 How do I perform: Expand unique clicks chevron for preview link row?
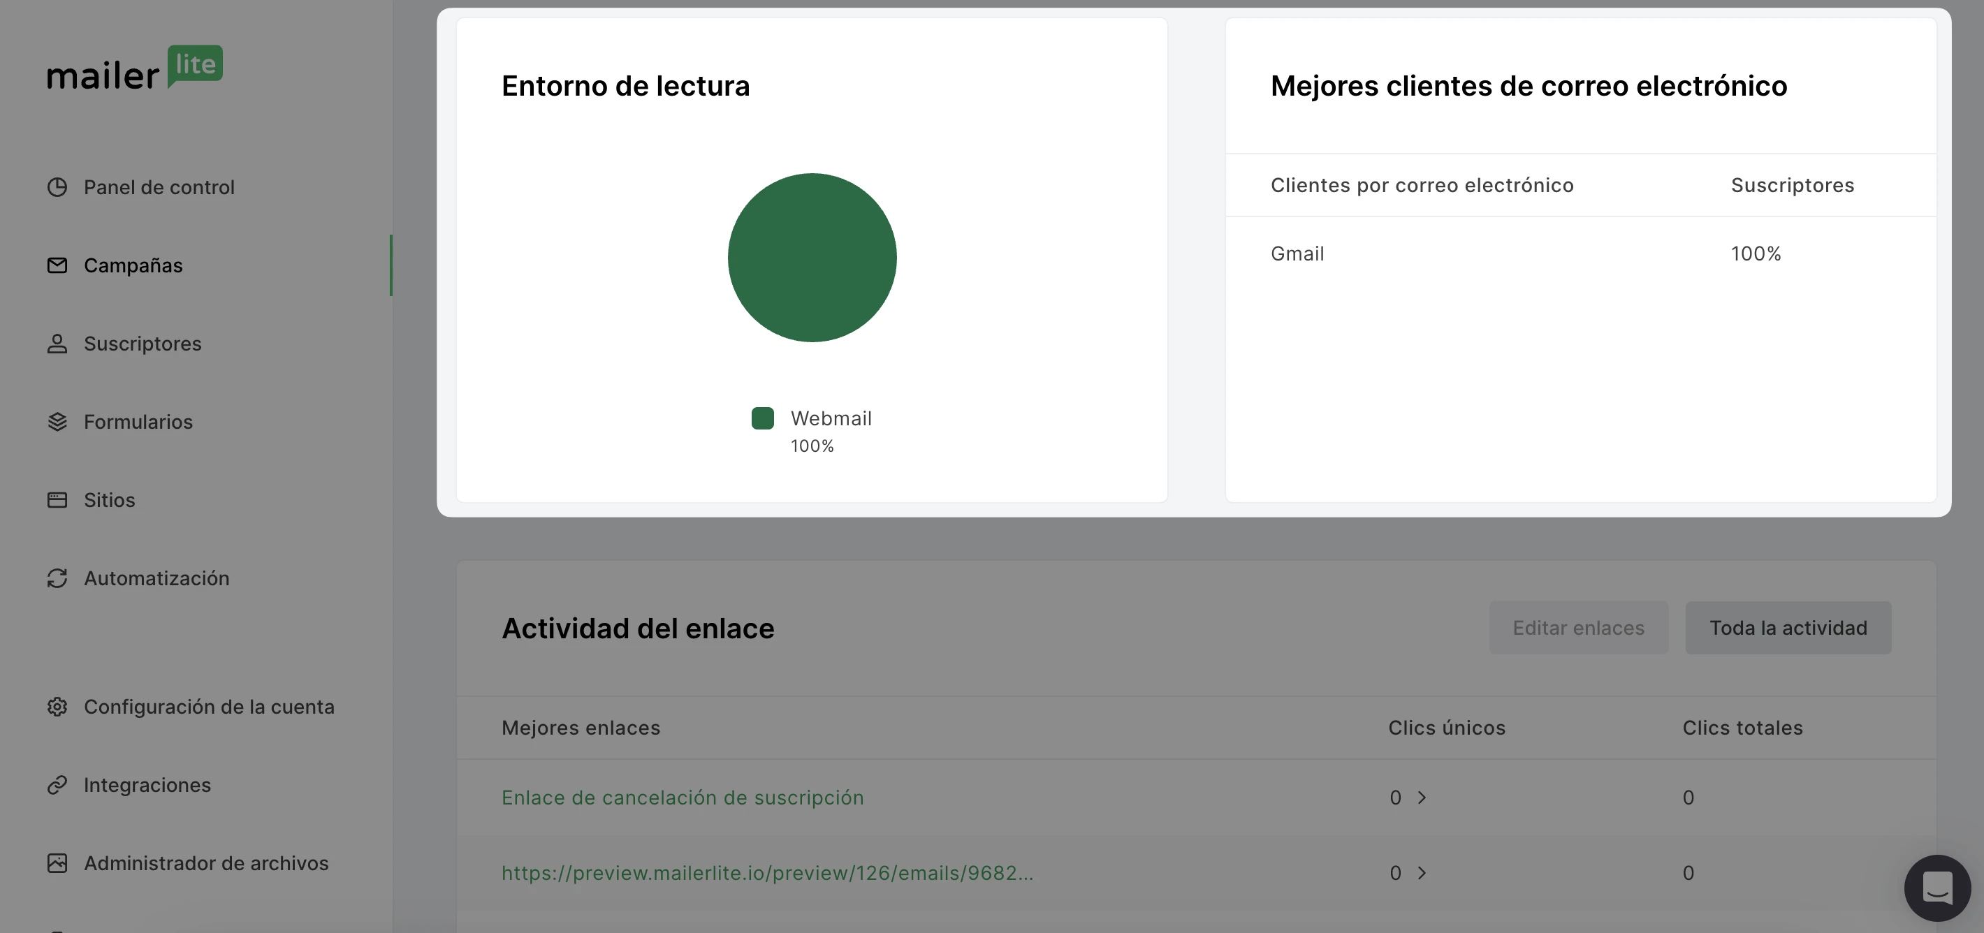coord(1422,873)
